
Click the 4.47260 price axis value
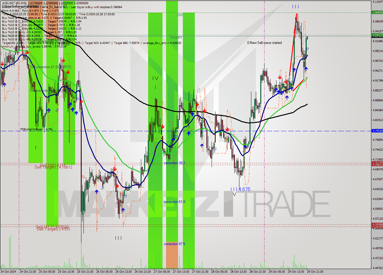point(378,258)
